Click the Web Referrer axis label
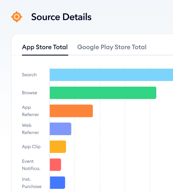 pos(30,129)
